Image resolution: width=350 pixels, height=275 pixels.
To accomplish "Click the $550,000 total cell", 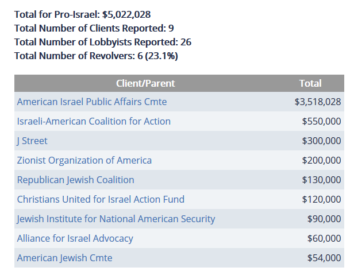I will [x=321, y=121].
